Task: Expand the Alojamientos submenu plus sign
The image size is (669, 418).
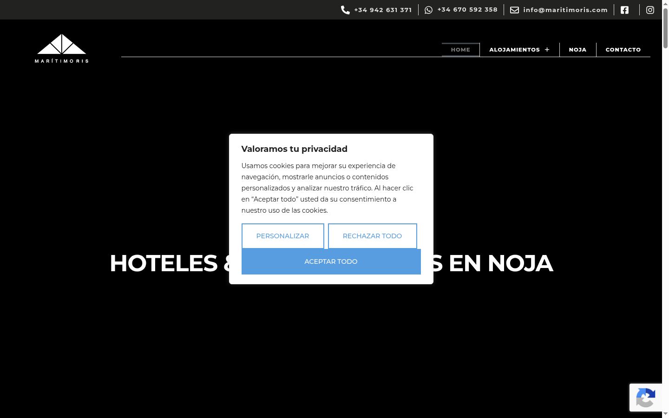Action: (x=547, y=50)
